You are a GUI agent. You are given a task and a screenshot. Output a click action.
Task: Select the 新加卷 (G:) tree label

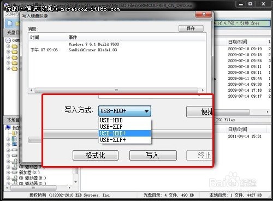[29, 172]
